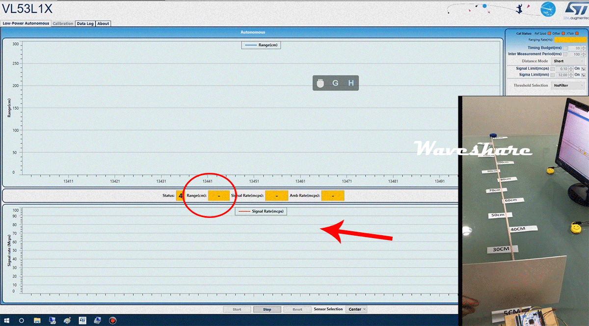
Task: Click the Start button
Action: (237, 309)
